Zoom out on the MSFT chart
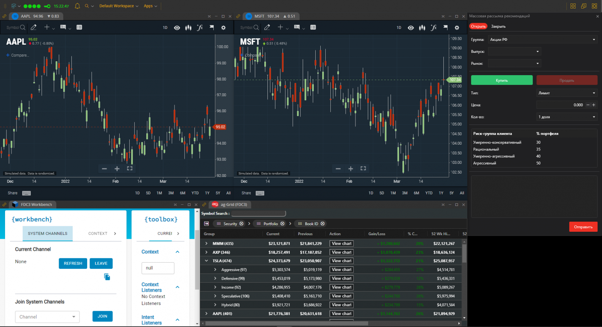 click(x=338, y=169)
